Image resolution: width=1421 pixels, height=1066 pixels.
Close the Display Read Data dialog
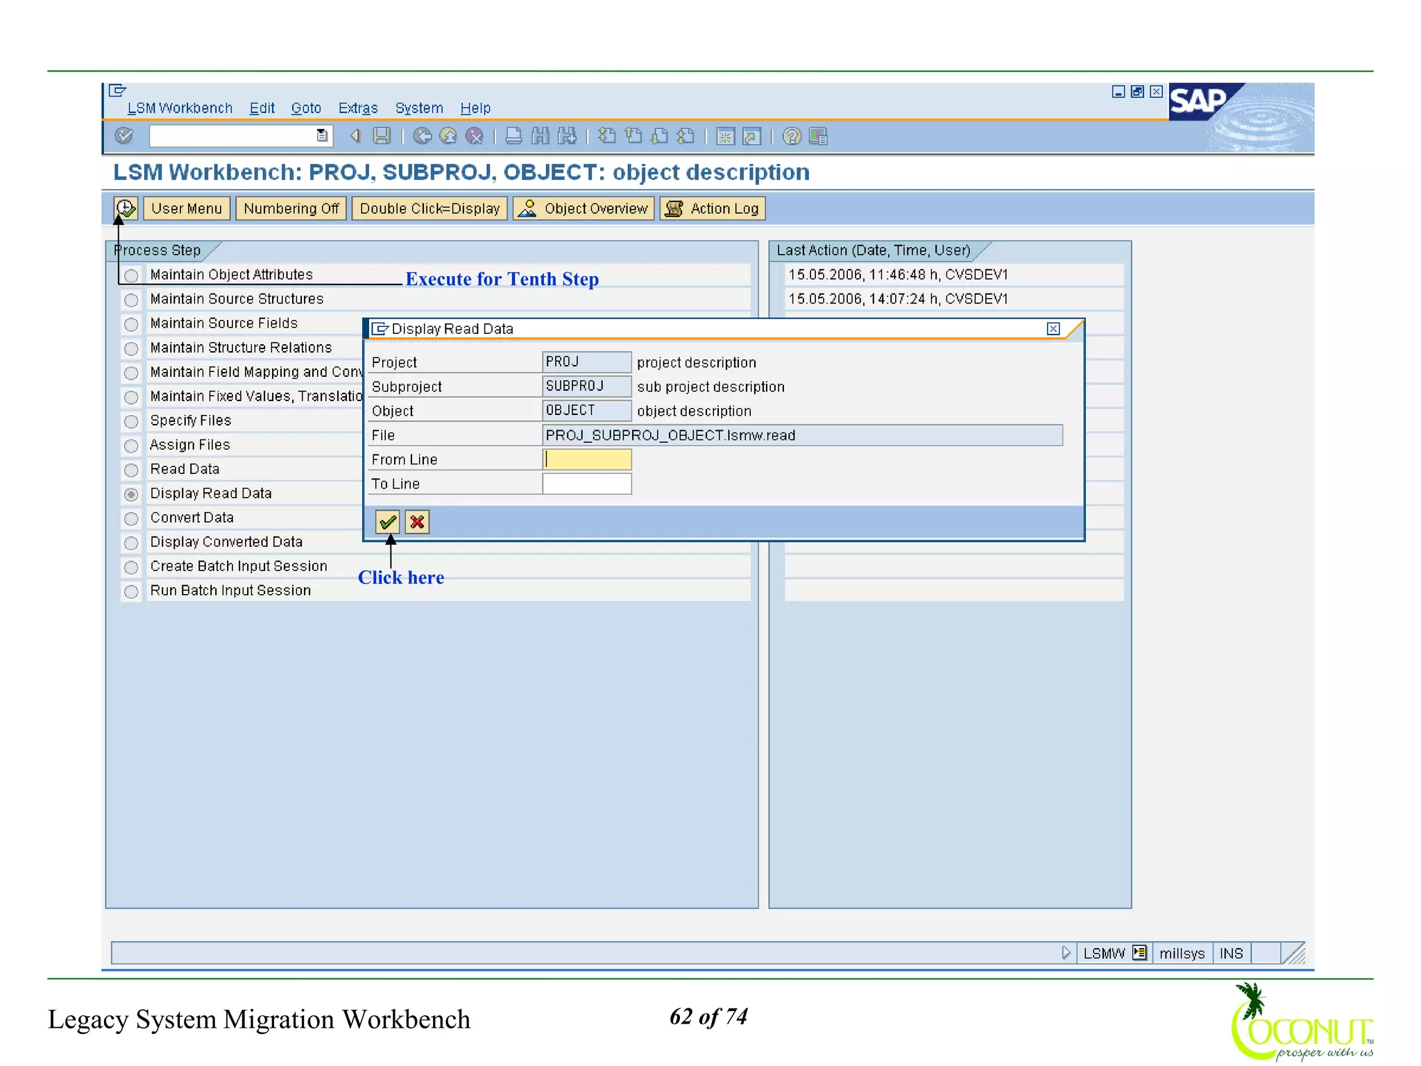tap(1053, 329)
